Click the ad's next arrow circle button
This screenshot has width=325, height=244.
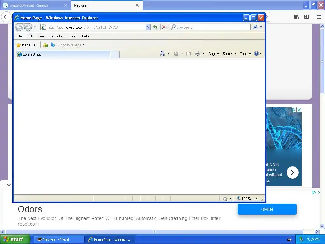pos(292,173)
